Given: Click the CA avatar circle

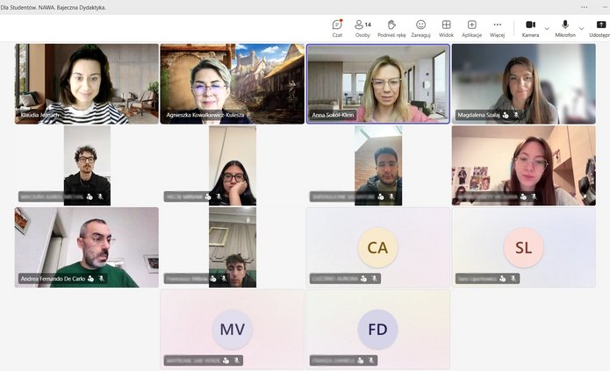Looking at the screenshot, I should [x=377, y=247].
